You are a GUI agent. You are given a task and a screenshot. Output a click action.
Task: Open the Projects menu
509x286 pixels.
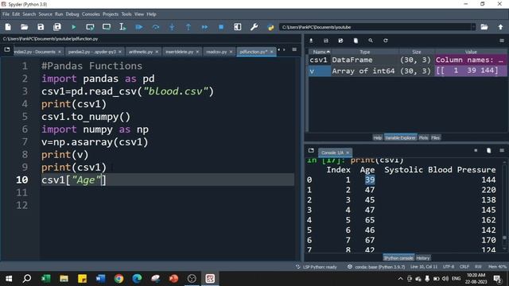pos(111,14)
